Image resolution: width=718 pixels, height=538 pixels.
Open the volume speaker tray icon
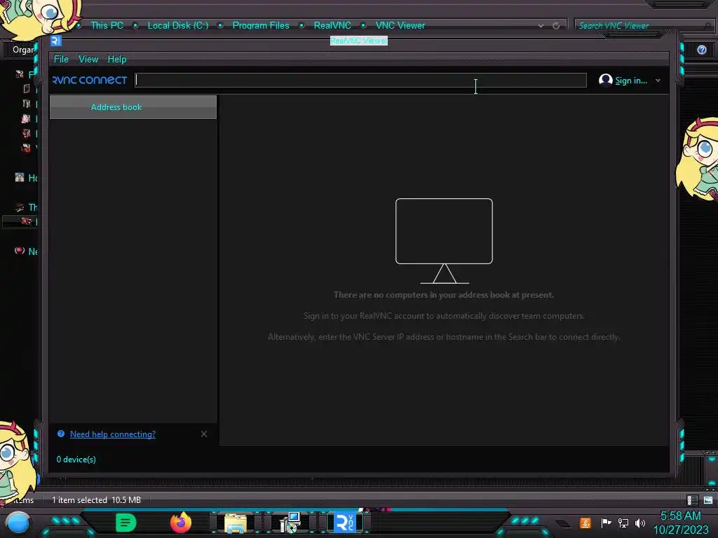coord(640,523)
